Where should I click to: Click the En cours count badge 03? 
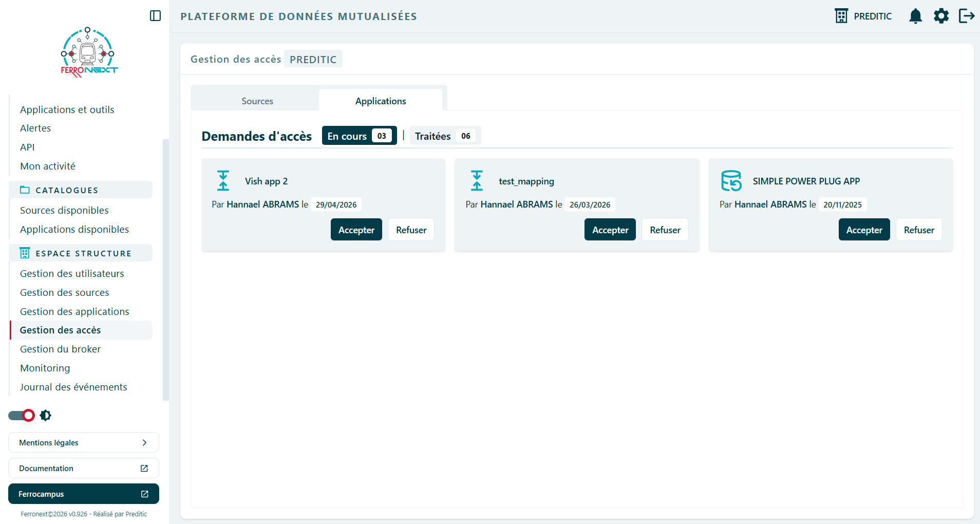pos(382,136)
